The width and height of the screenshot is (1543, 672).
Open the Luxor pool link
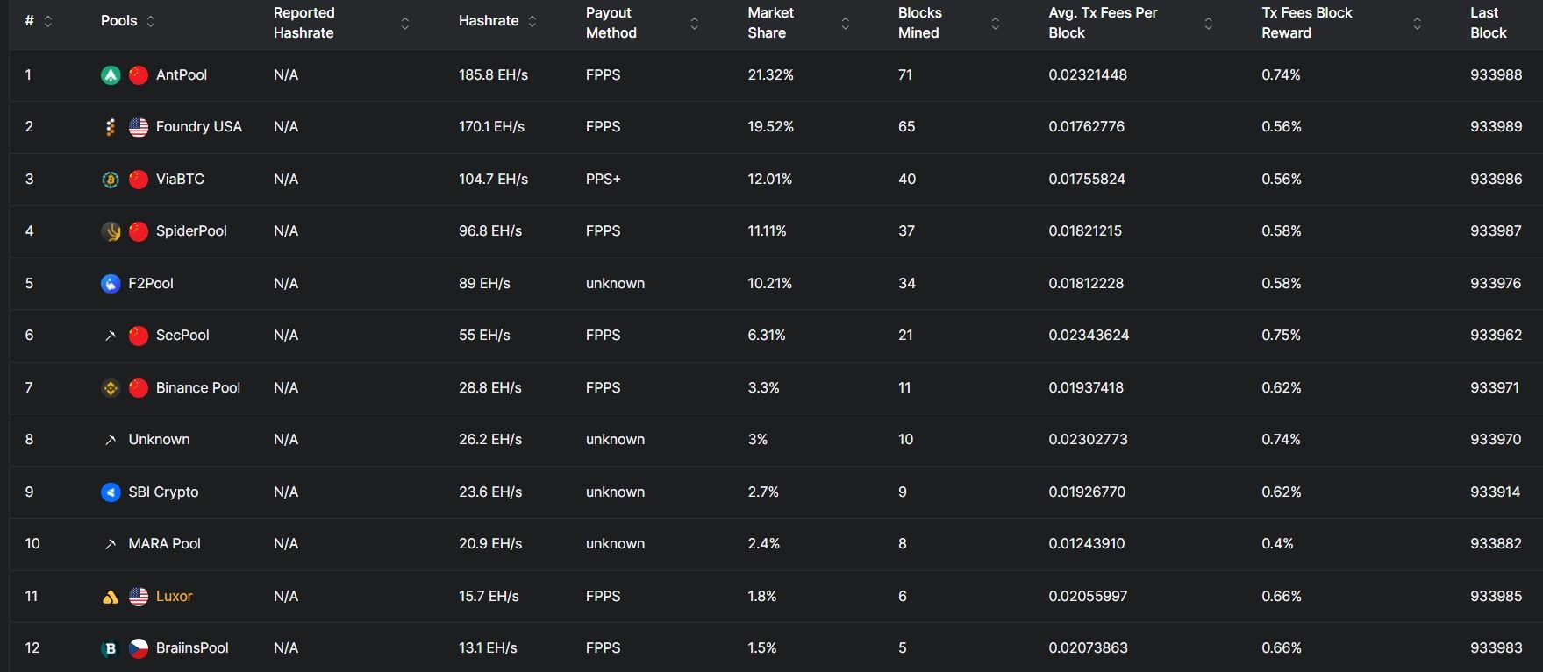click(x=175, y=596)
